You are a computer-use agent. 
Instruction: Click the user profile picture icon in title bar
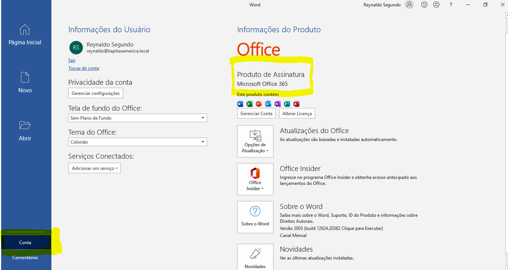click(x=409, y=5)
